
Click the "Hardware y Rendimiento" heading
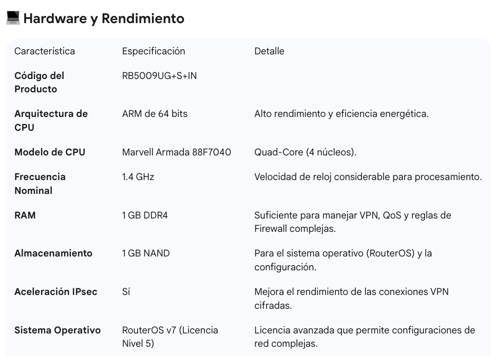104,18
